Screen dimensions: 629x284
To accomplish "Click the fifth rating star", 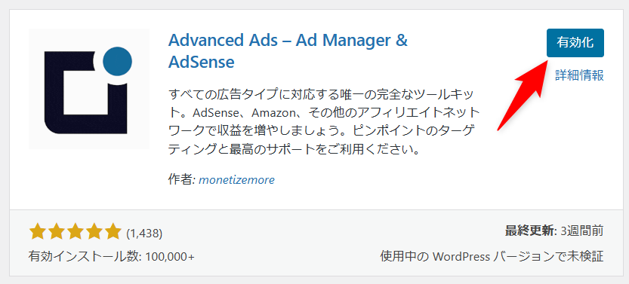I will [113, 231].
